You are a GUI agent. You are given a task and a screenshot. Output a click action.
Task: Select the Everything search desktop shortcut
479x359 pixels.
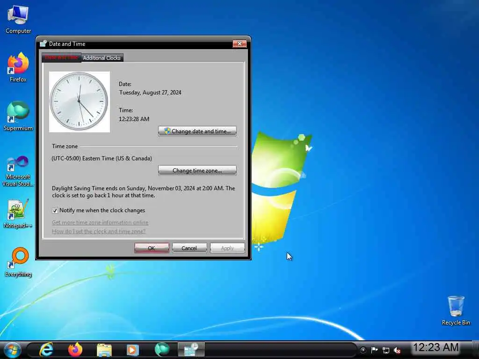pos(18,262)
